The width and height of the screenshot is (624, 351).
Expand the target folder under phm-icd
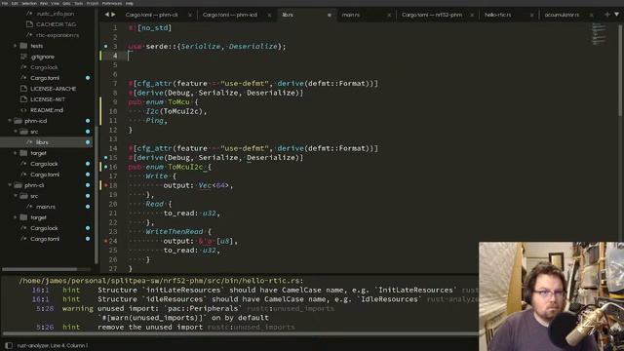tap(16, 153)
